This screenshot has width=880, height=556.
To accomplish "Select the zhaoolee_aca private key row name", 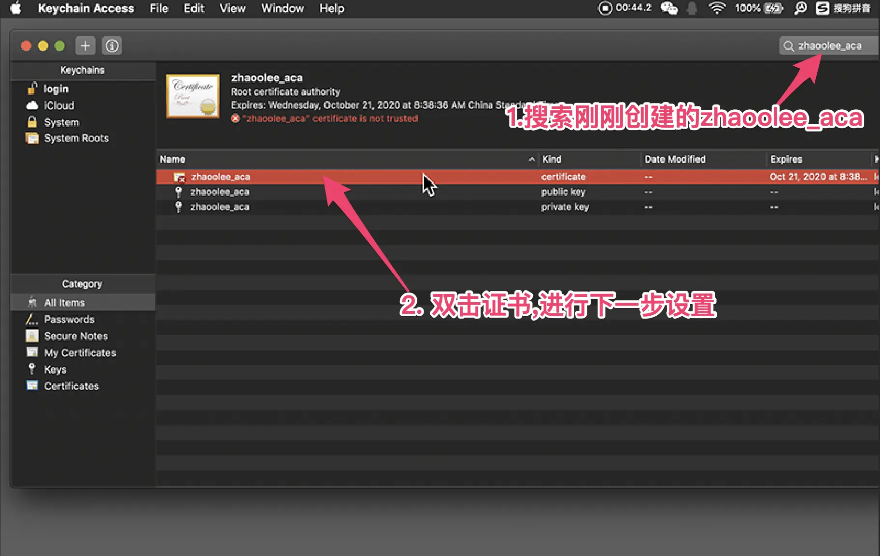I will pos(220,207).
